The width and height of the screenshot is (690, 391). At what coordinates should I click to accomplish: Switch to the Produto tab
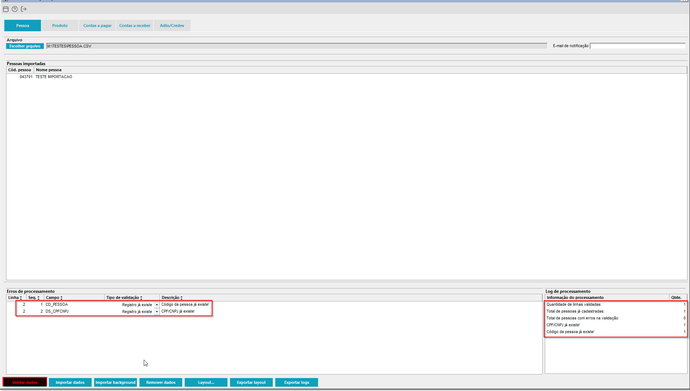[60, 26]
